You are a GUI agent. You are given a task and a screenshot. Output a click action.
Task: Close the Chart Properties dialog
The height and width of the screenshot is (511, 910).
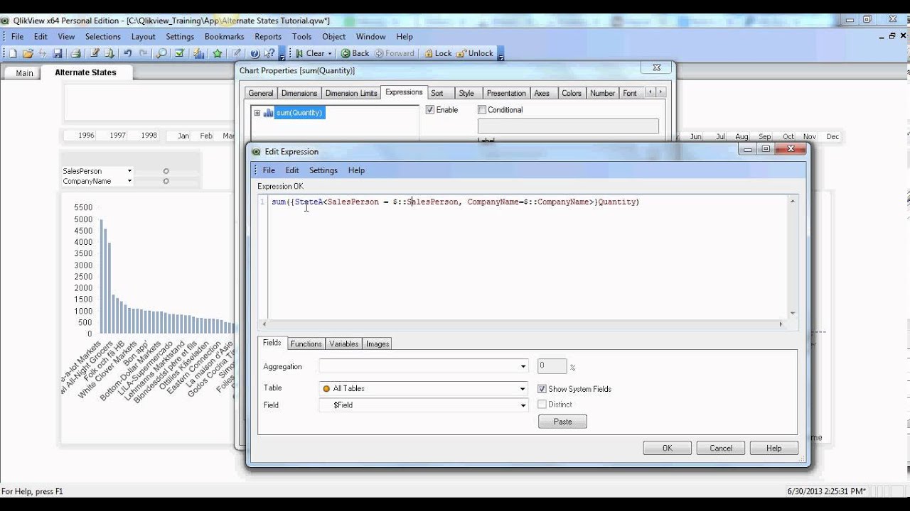coord(657,68)
